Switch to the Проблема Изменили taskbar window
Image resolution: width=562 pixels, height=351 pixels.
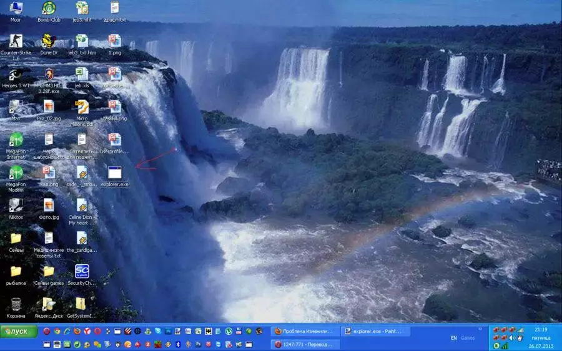[x=305, y=331]
